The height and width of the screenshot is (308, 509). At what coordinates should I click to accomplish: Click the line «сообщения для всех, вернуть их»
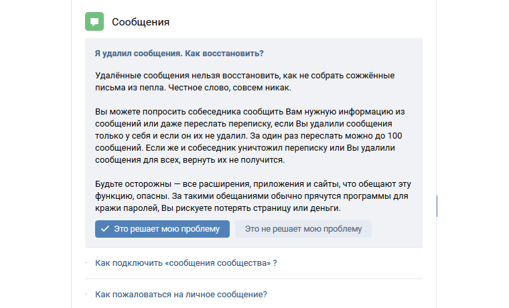[190, 159]
